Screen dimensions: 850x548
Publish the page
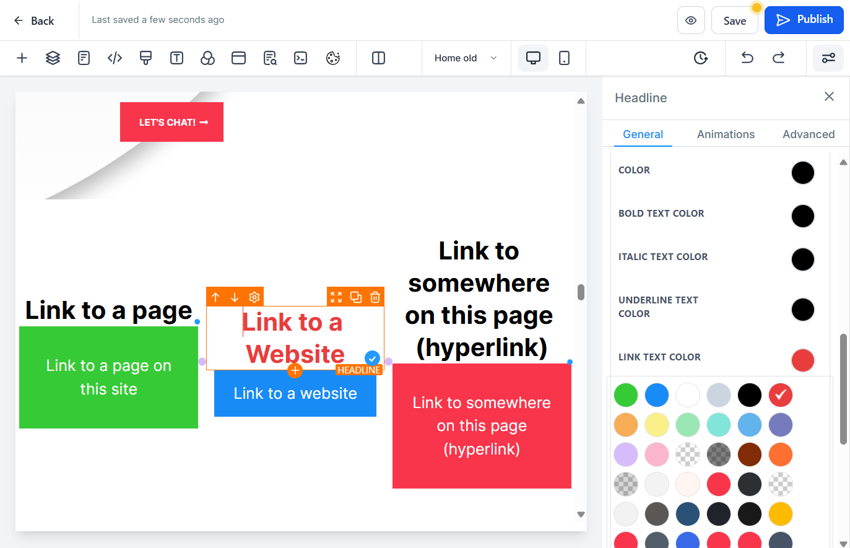pos(804,20)
